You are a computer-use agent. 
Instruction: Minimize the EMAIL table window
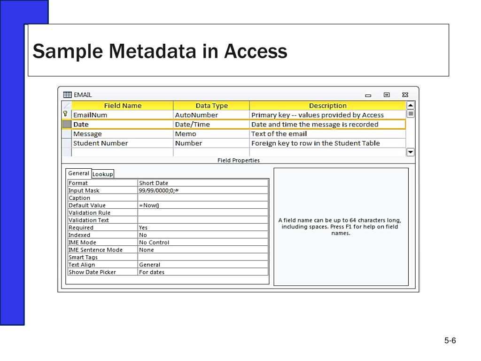(368, 95)
